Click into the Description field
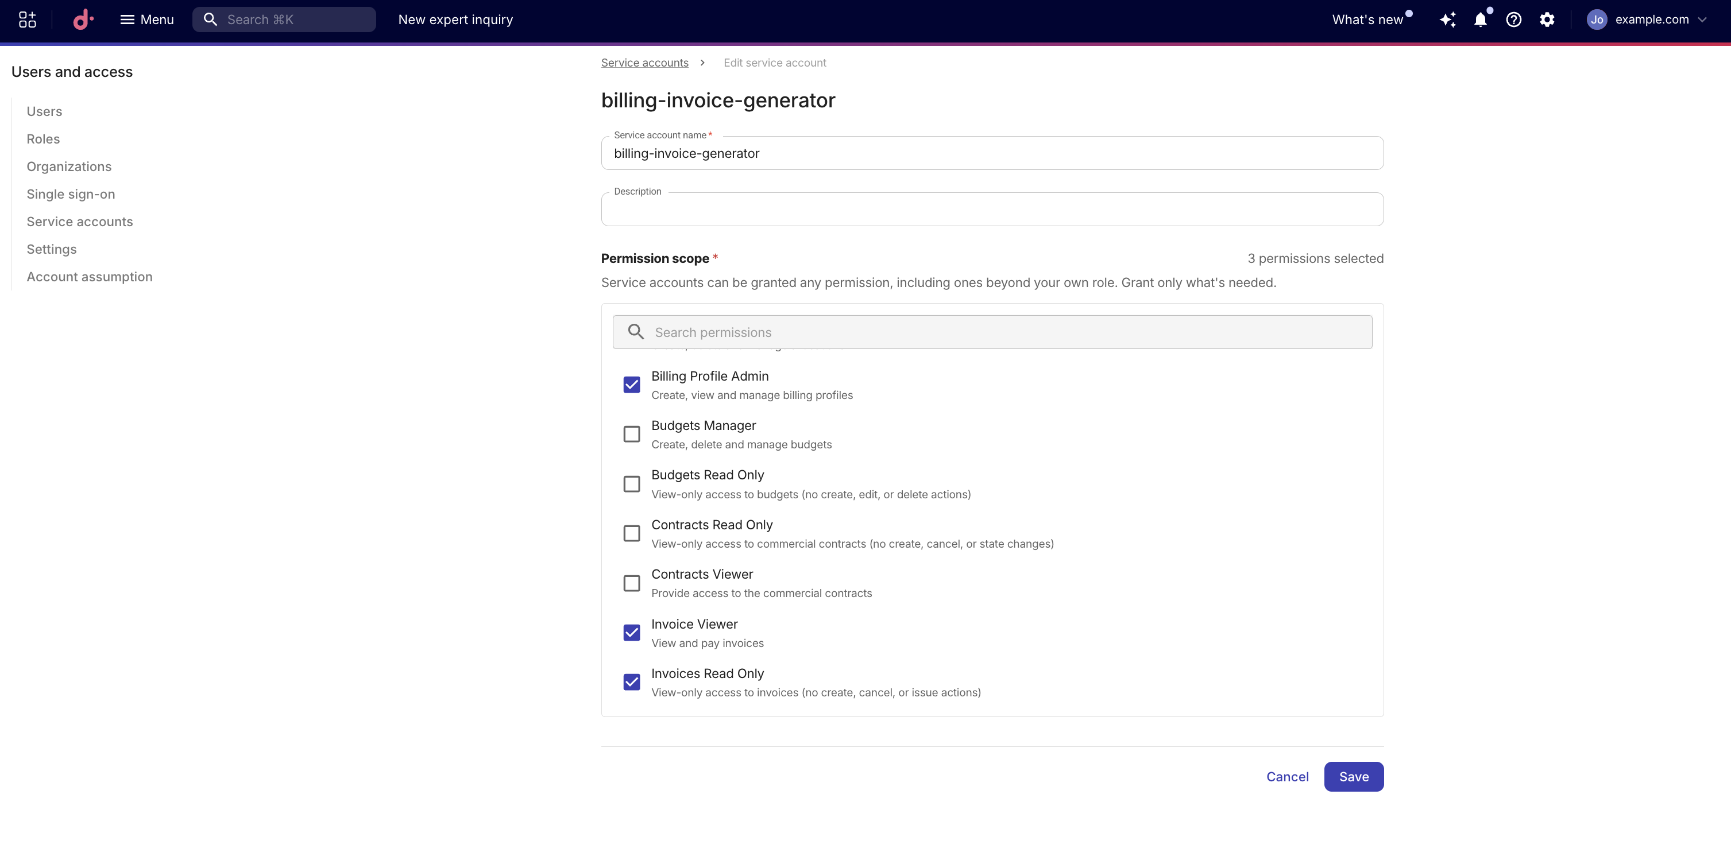1731x868 pixels. tap(992, 210)
